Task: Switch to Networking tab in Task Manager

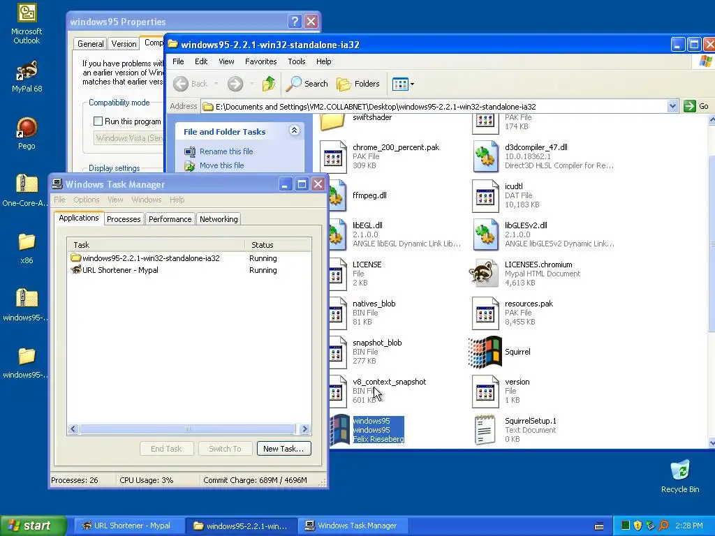Action: point(219,219)
